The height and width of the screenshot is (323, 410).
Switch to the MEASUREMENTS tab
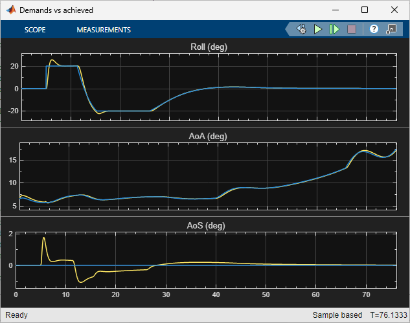[104, 30]
